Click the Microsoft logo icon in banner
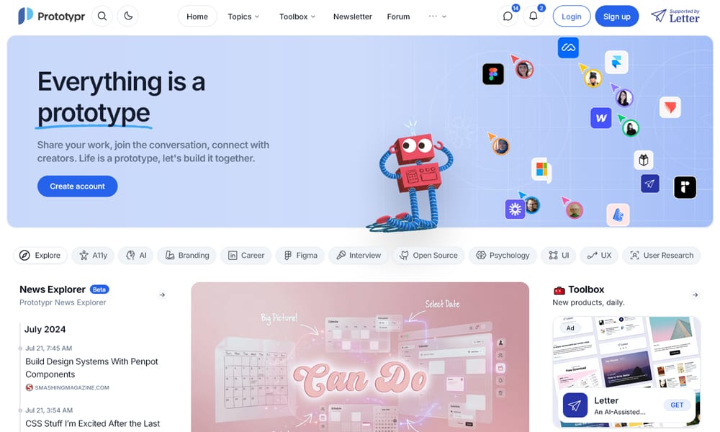The height and width of the screenshot is (432, 720). coord(542,169)
